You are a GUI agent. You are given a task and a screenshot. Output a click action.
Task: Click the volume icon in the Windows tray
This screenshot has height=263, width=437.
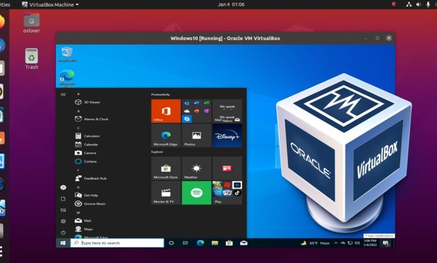click(x=357, y=243)
